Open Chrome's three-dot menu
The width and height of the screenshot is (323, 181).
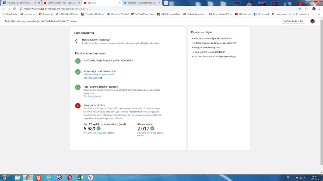[319, 9]
